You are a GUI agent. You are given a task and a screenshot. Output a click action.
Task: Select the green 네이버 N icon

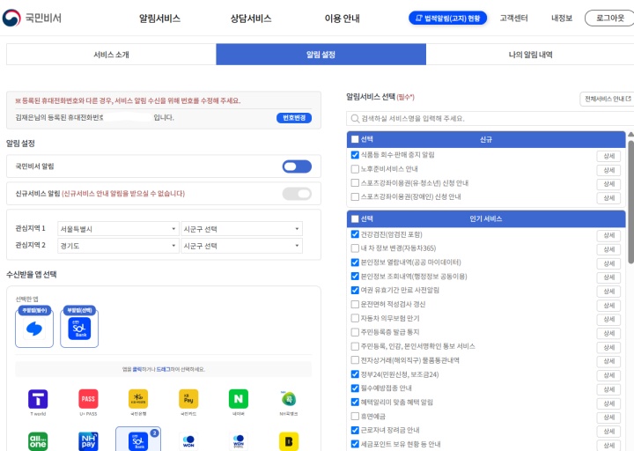(239, 399)
